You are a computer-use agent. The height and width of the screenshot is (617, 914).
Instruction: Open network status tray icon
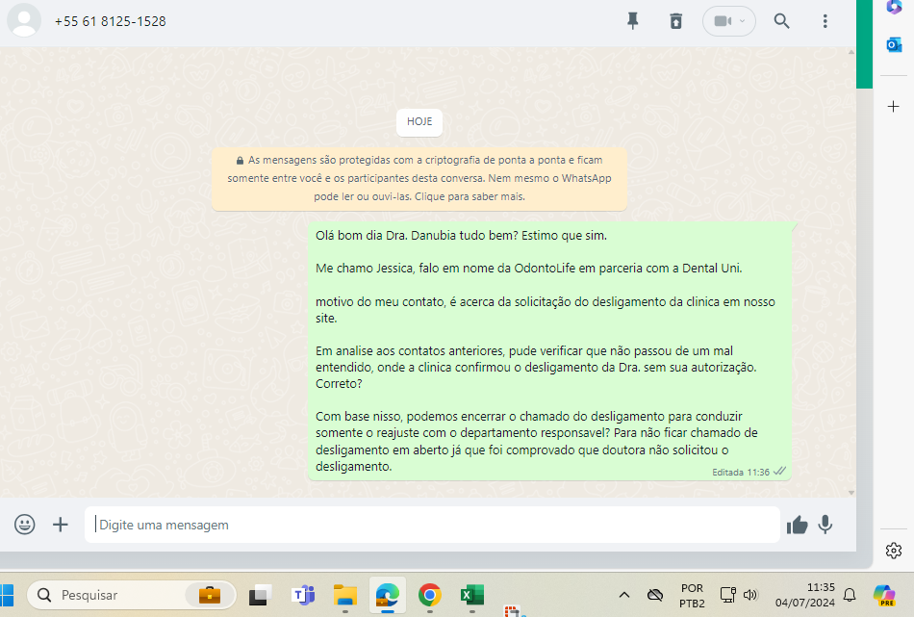click(x=728, y=595)
